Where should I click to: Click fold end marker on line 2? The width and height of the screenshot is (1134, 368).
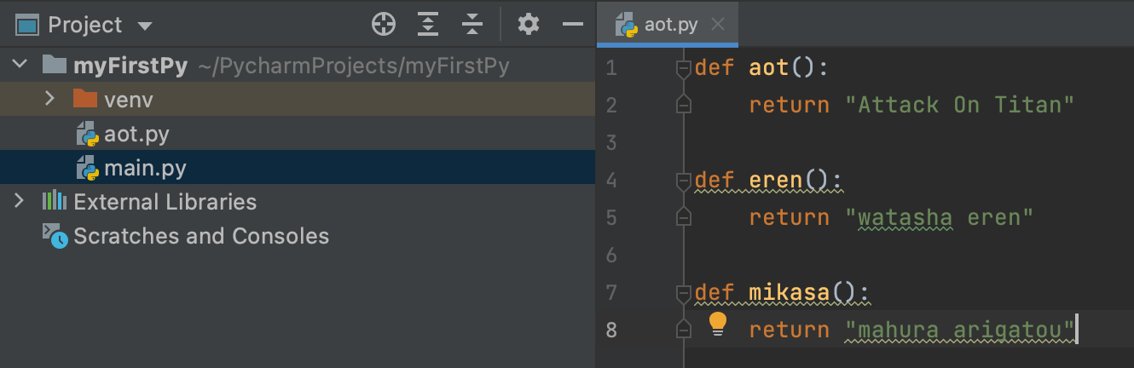tap(682, 105)
